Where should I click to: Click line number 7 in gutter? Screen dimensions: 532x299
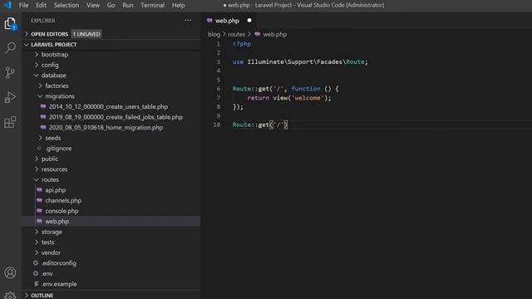[218, 98]
